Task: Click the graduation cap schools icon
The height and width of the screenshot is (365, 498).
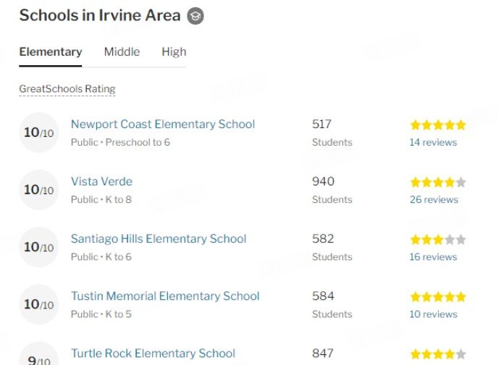Action: pyautogui.click(x=195, y=16)
